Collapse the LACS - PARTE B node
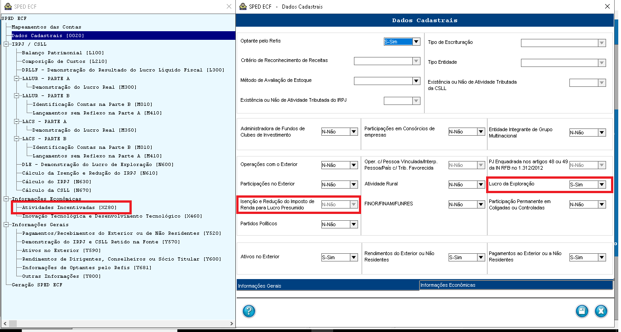 [17, 139]
